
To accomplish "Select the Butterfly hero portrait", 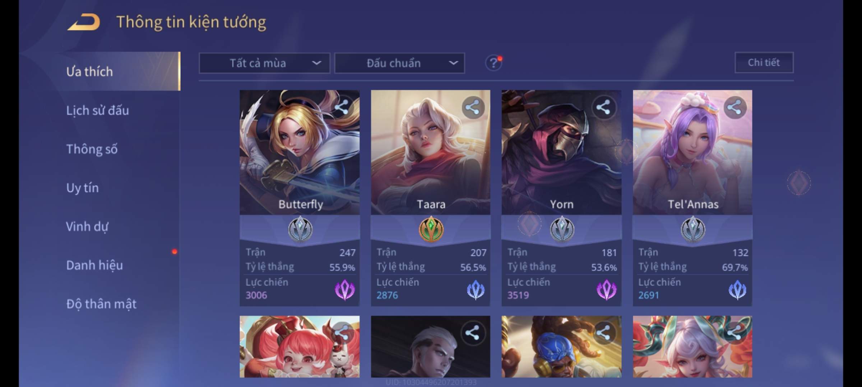I will coord(300,152).
